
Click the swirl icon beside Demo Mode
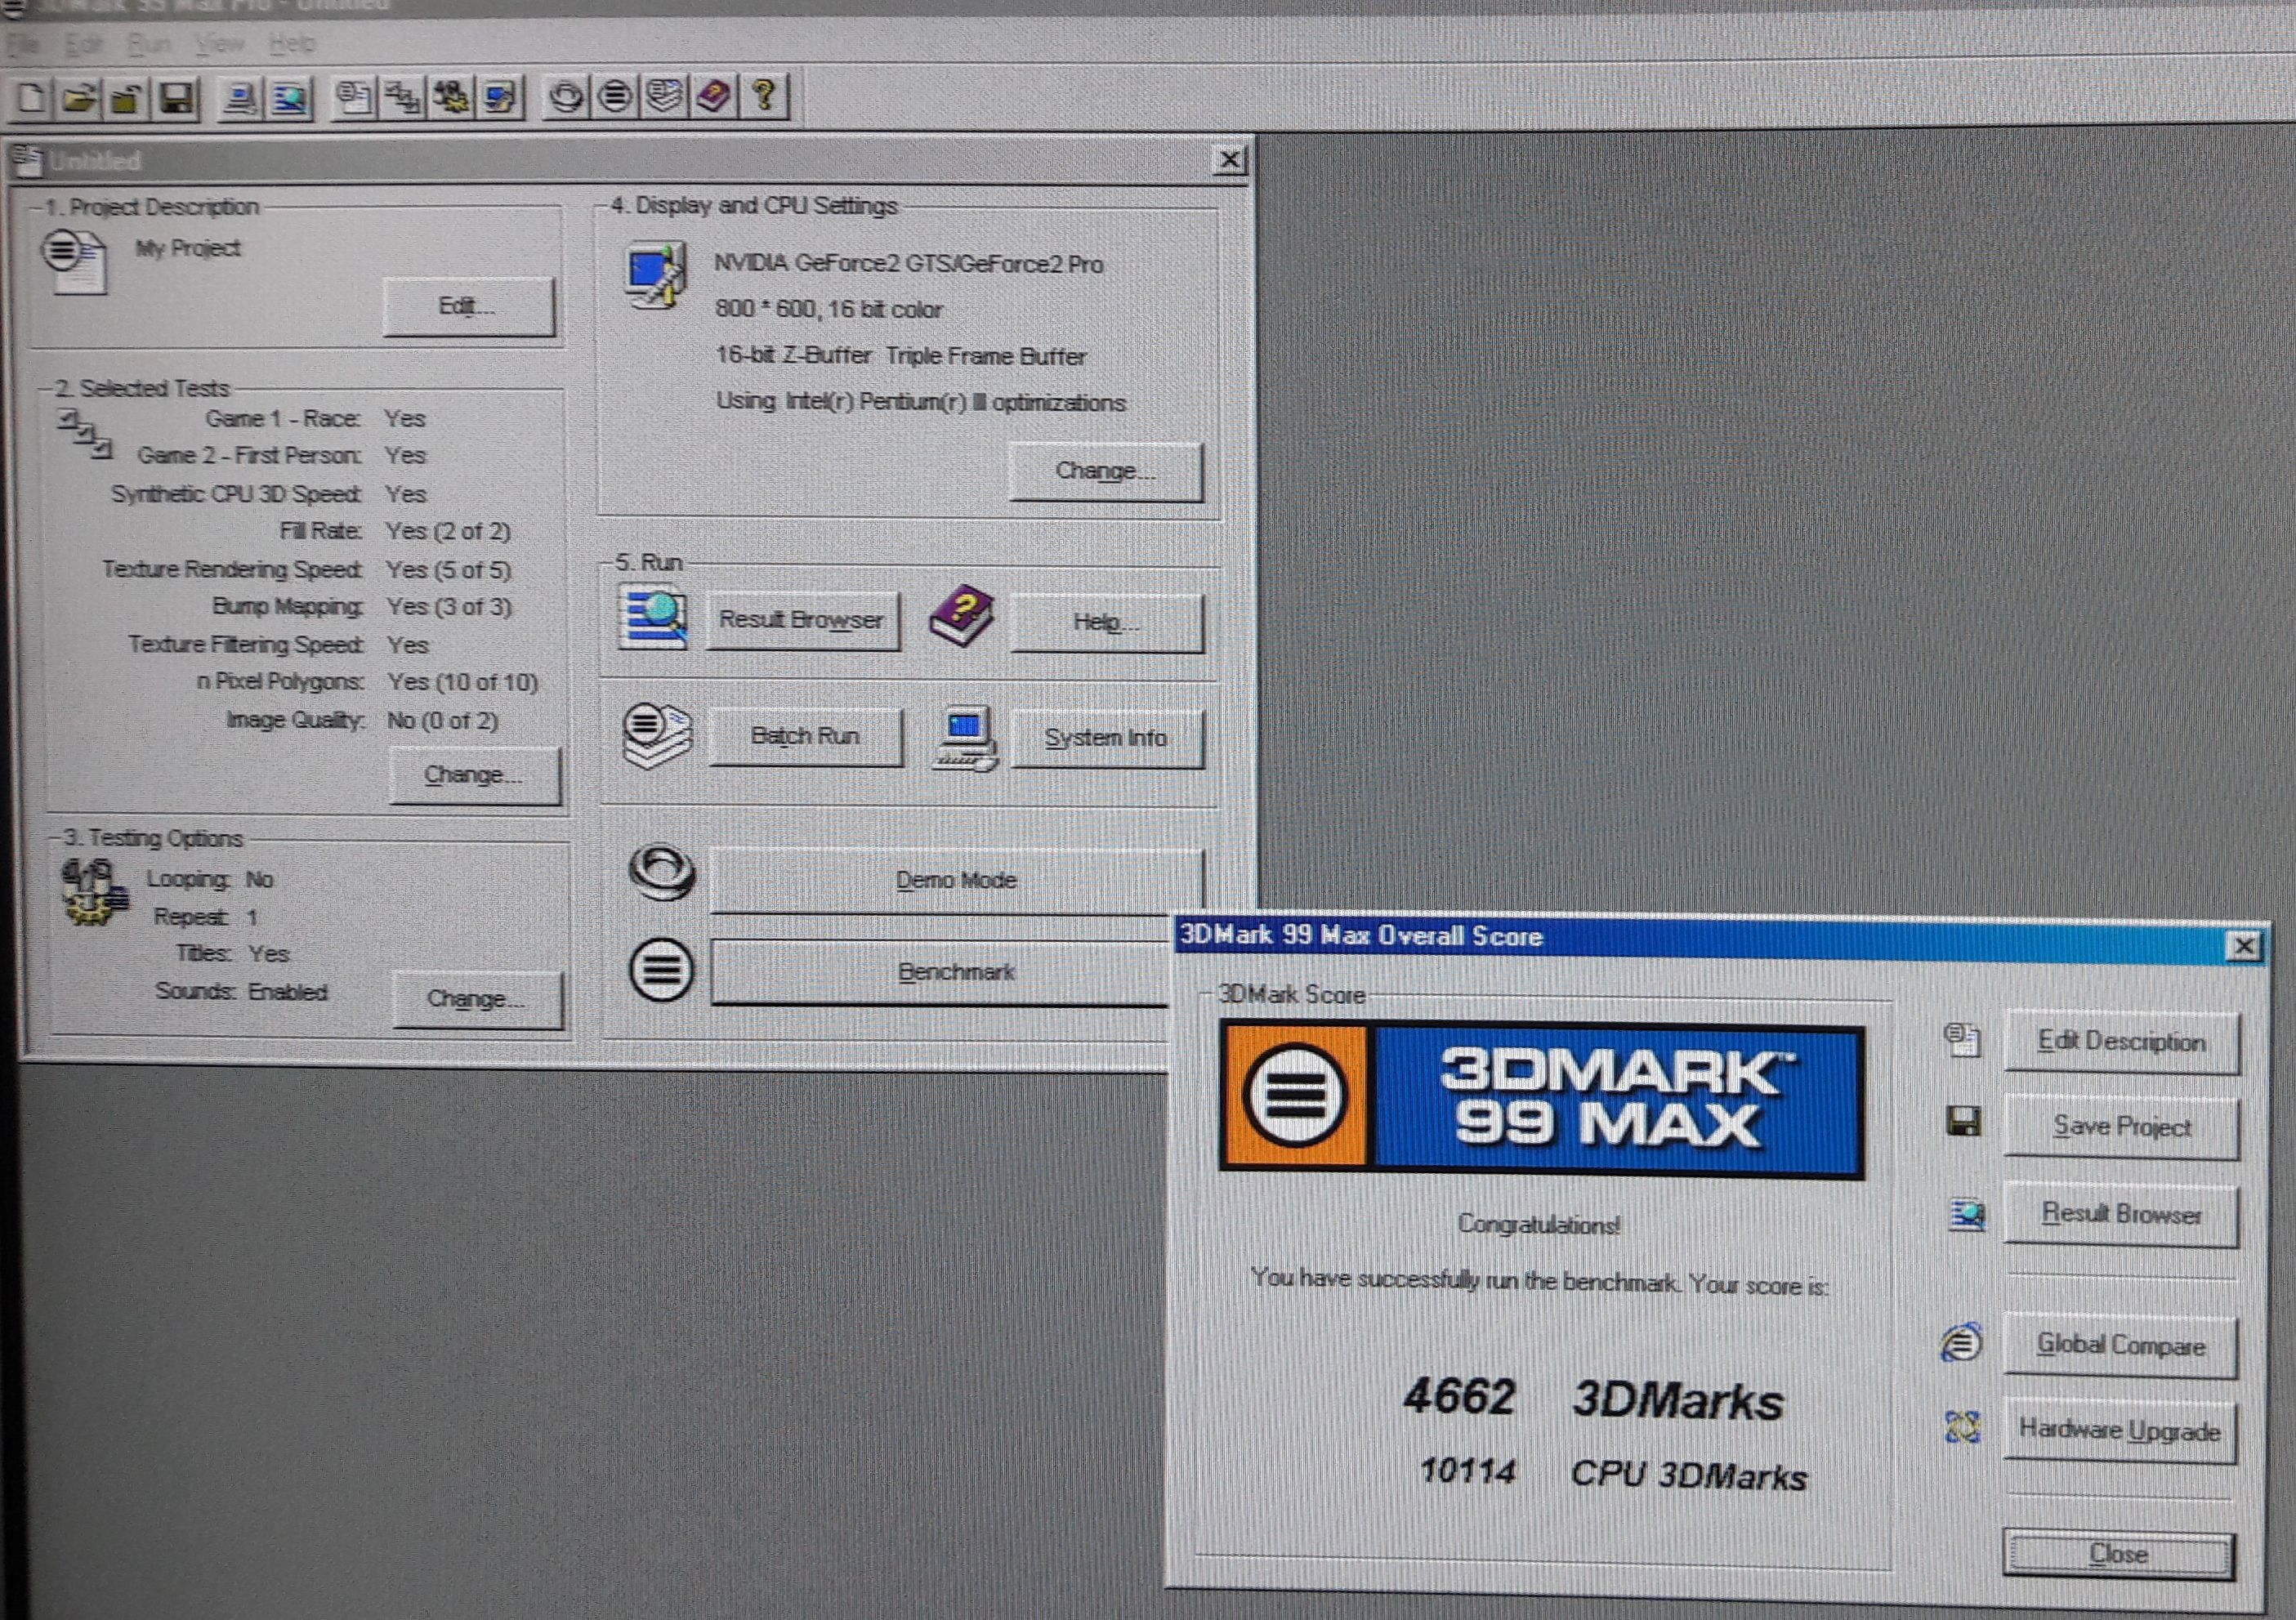click(x=662, y=872)
